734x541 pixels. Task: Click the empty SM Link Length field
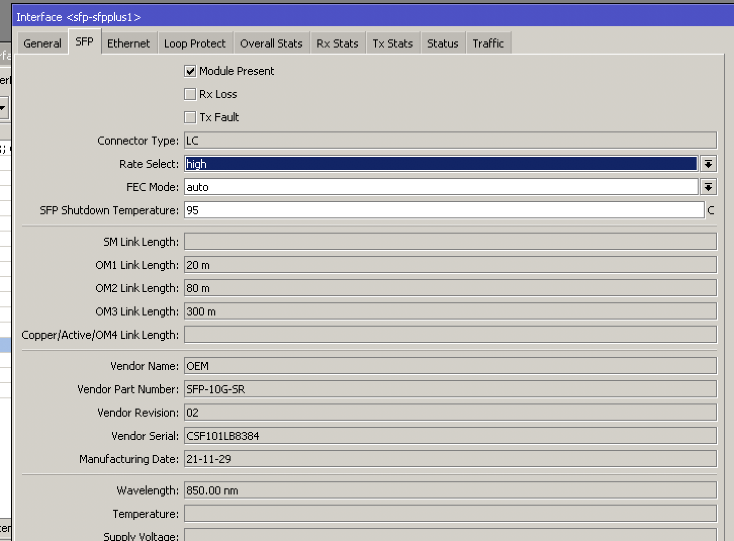point(450,242)
